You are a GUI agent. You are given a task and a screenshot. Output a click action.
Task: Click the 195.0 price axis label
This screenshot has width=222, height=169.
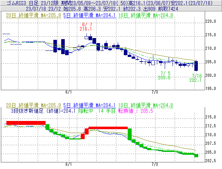tap(211, 88)
